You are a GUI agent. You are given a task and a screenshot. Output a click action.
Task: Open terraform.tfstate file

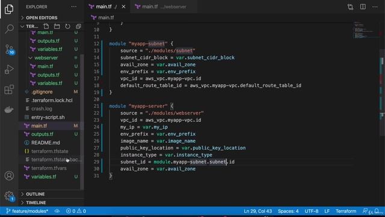tap(49, 151)
